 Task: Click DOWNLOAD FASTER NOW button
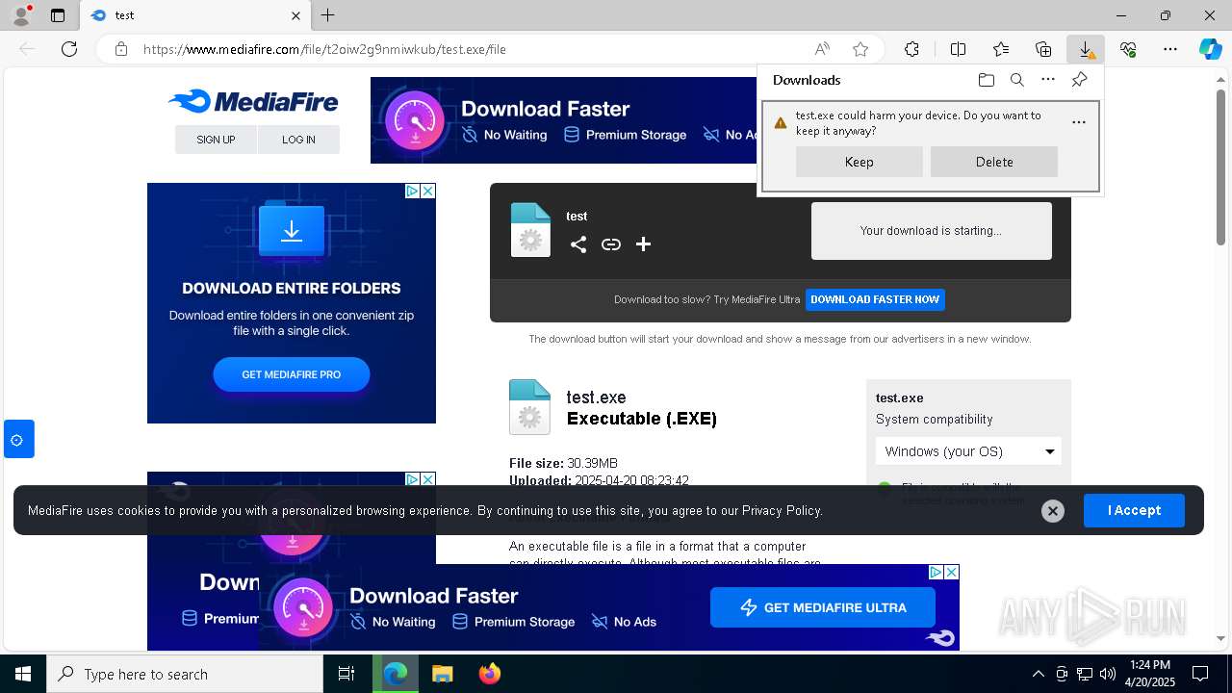(875, 299)
